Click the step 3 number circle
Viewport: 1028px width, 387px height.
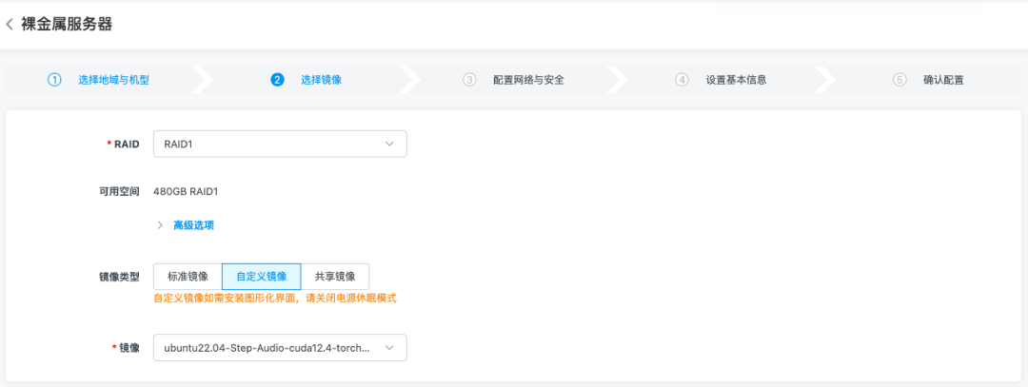pyautogui.click(x=469, y=80)
